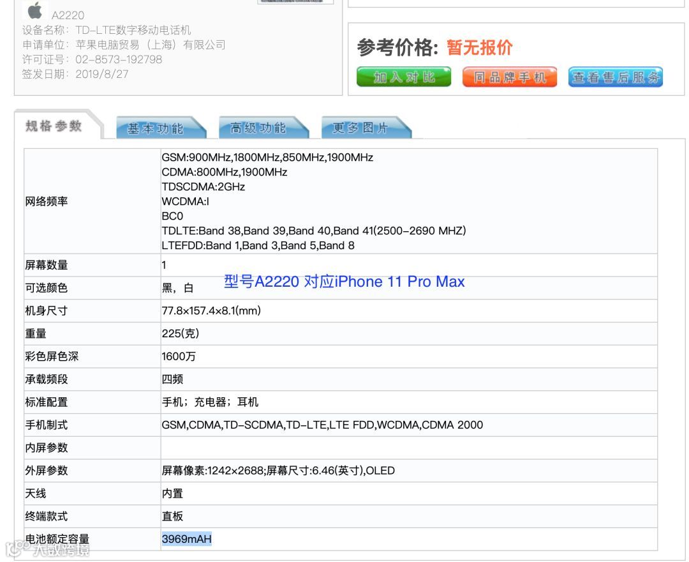Click the TDLTE:Band 38 line

pyautogui.click(x=314, y=231)
